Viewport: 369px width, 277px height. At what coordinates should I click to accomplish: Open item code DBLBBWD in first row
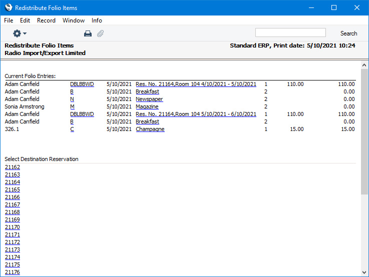click(x=82, y=84)
